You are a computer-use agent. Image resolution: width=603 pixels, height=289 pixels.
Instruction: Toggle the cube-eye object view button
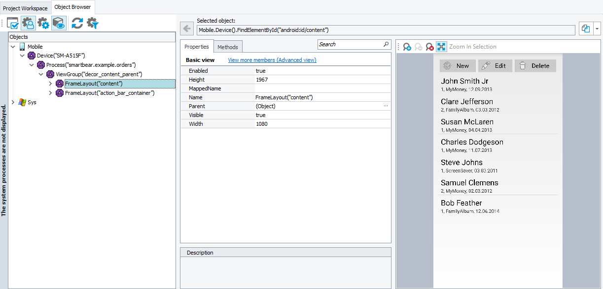click(58, 23)
